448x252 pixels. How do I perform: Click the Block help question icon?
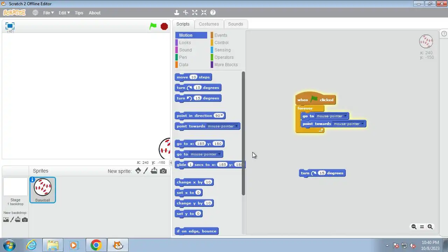click(213, 13)
